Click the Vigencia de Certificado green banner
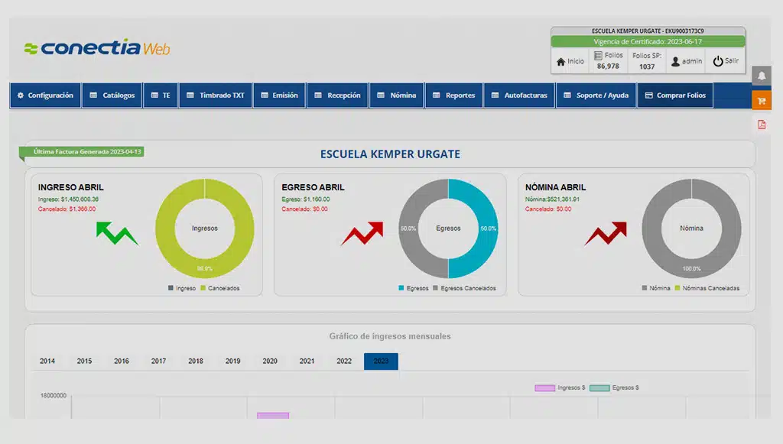 point(648,41)
